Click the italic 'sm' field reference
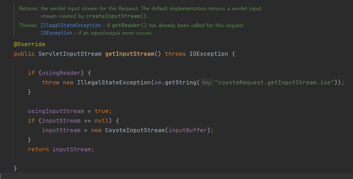Screen dimensions: 353x179 pyautogui.click(x=158, y=82)
